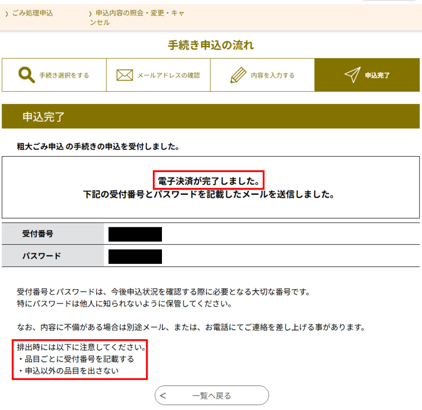This screenshot has width=422, height=410.
Task: Click the 一覧へ戻る button
Action: coord(212,395)
